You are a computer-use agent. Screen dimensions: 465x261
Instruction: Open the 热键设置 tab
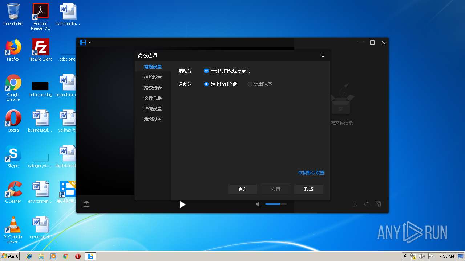(x=153, y=109)
